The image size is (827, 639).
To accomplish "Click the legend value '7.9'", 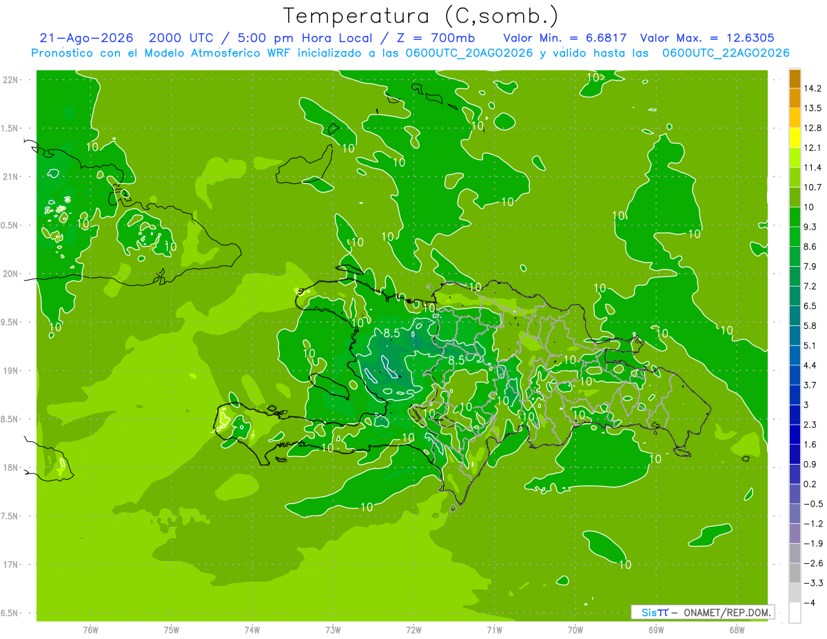I will pyautogui.click(x=810, y=266).
